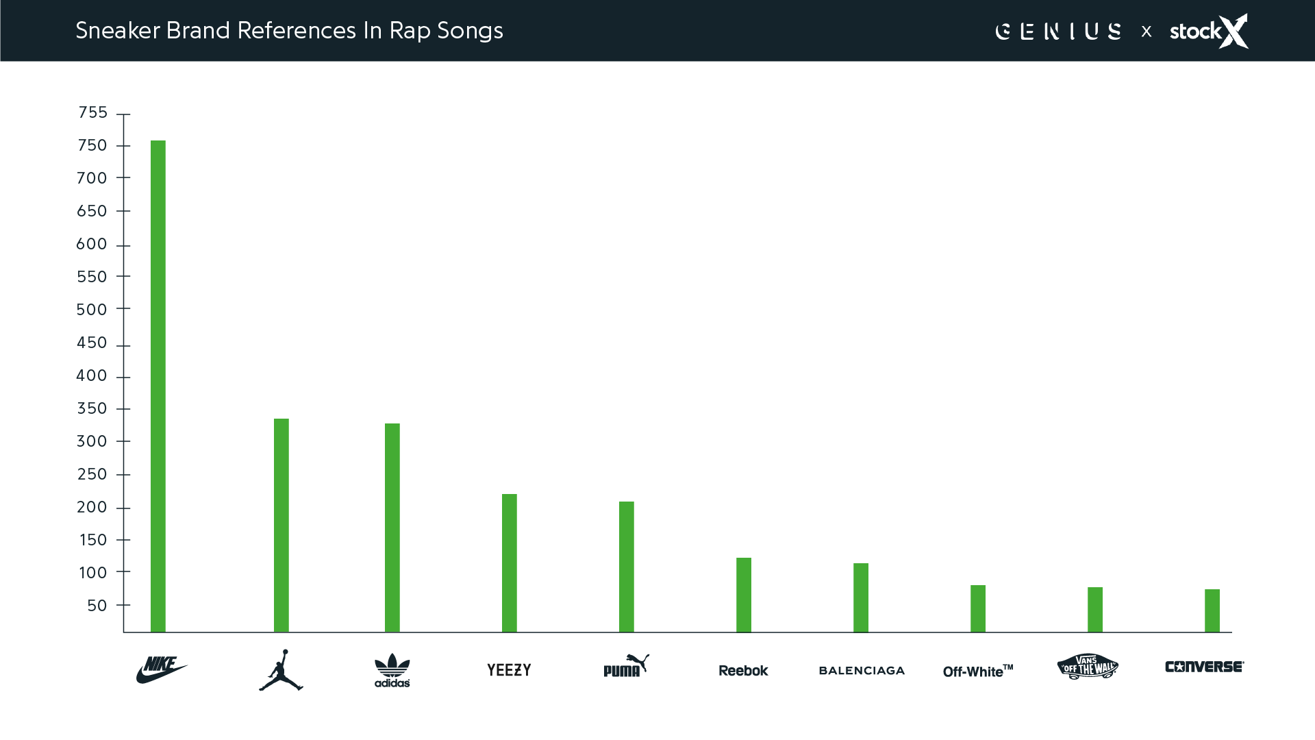The width and height of the screenshot is (1315, 740).
Task: Click the Jordan Jumpman logo
Action: point(281,670)
